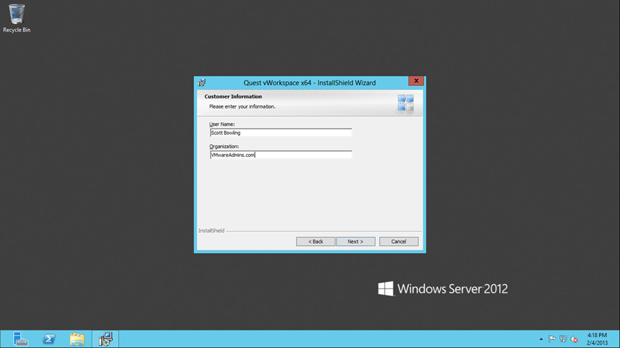Viewport: 620px width, 348px height.
Task: Select the installer taskbar button
Action: pos(105,339)
